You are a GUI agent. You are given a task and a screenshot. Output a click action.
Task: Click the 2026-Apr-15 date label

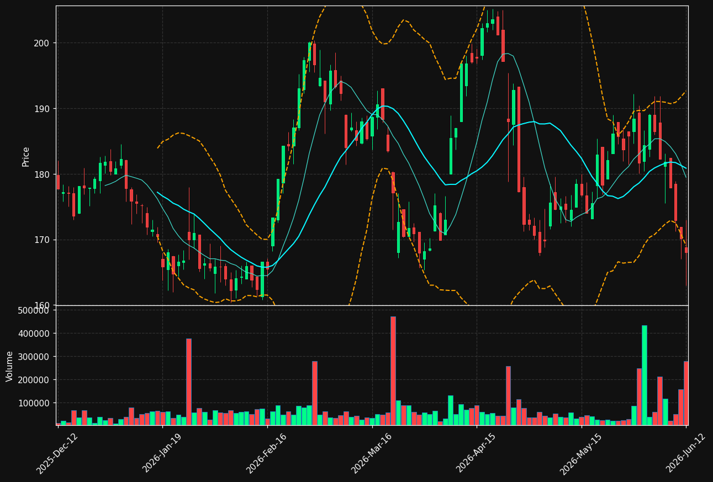tap(476, 453)
